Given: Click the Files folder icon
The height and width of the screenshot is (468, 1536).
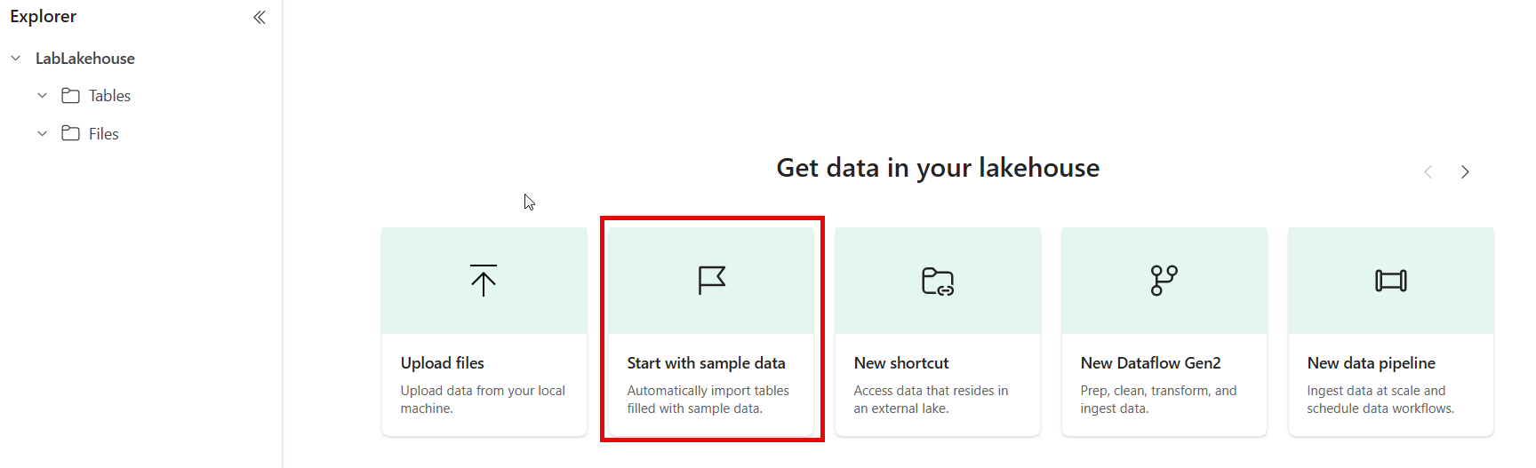Looking at the screenshot, I should point(71,133).
